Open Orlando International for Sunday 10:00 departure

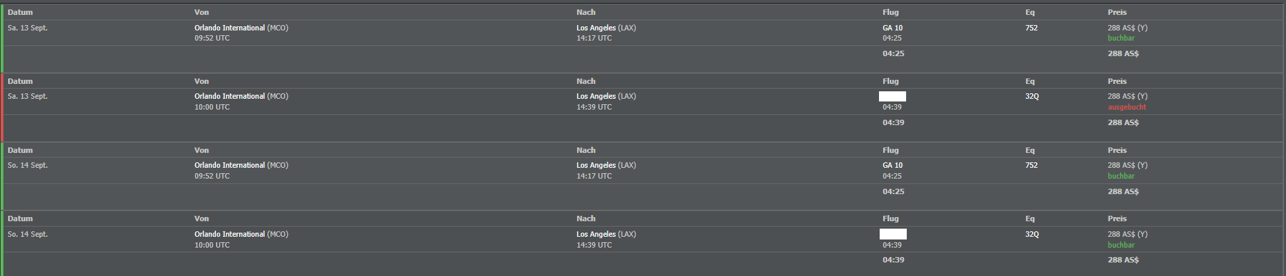click(230, 234)
